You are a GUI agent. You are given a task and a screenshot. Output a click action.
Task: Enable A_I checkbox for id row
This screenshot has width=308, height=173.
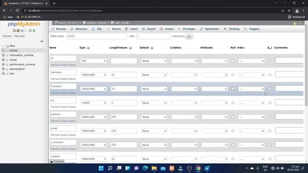pos(270,61)
